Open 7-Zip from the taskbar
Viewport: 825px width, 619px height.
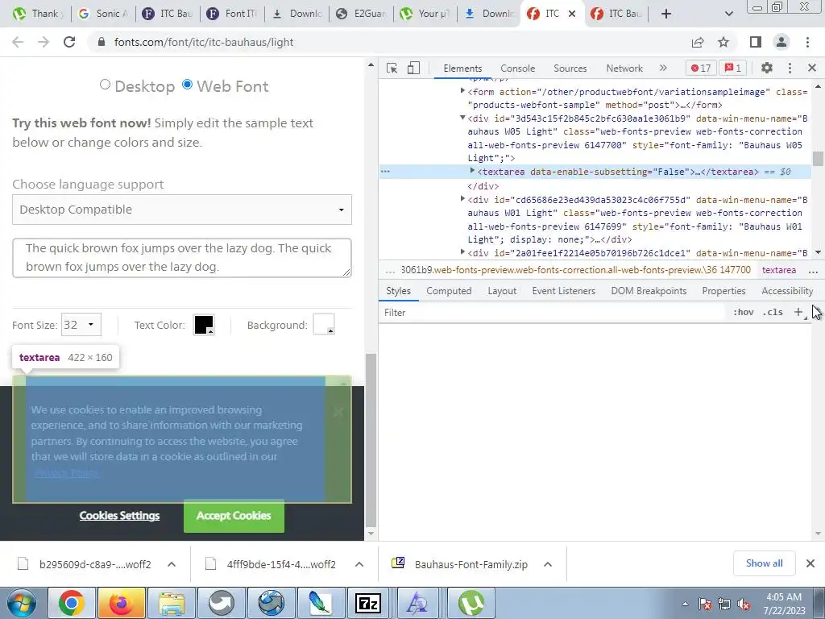368,603
